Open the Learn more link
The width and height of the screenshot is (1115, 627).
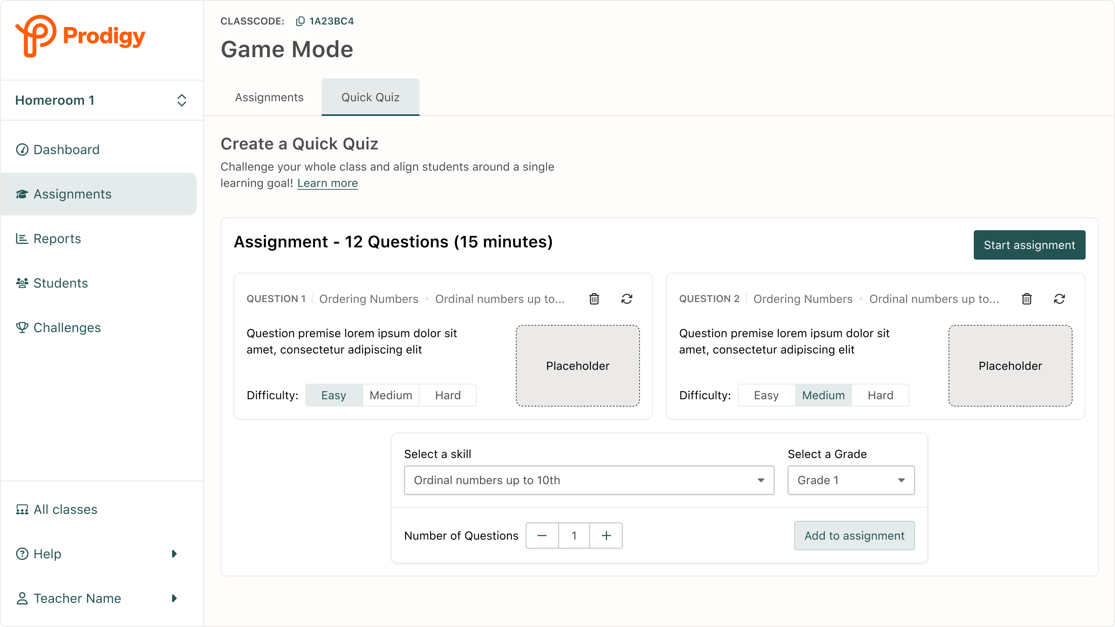pyautogui.click(x=327, y=183)
